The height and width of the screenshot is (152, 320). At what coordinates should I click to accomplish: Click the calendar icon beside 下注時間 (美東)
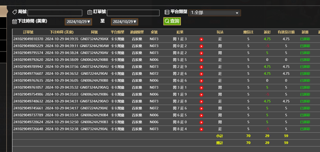pyautogui.click(x=14, y=21)
